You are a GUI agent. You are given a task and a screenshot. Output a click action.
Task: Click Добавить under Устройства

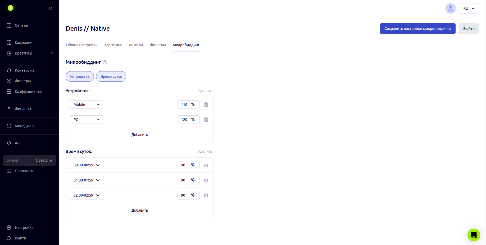(x=140, y=135)
